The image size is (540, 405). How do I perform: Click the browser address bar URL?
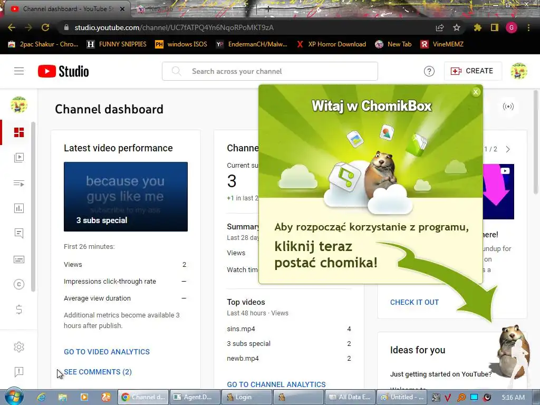[174, 27]
